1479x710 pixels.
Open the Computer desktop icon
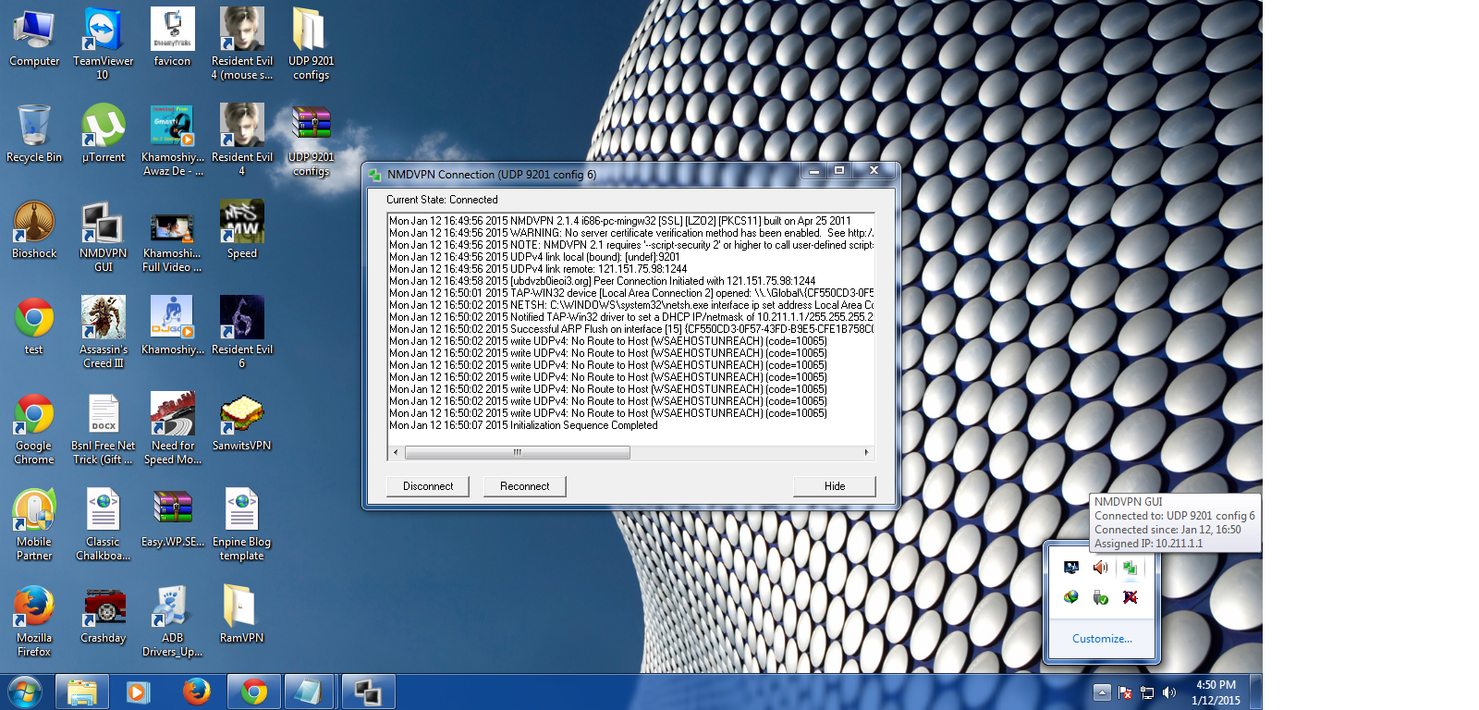coord(34,37)
